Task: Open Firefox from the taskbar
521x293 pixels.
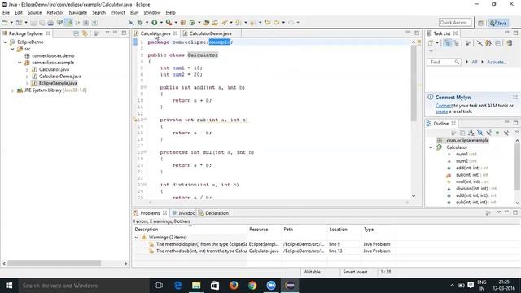Action: pos(234,286)
